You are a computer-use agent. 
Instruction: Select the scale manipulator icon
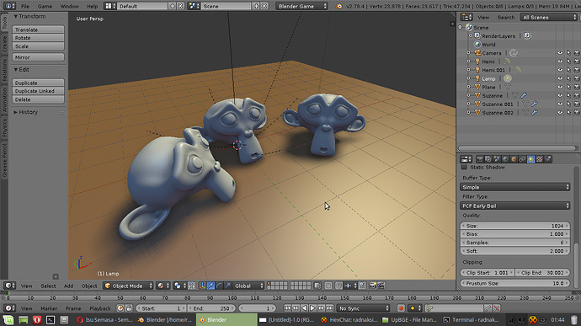point(227,286)
